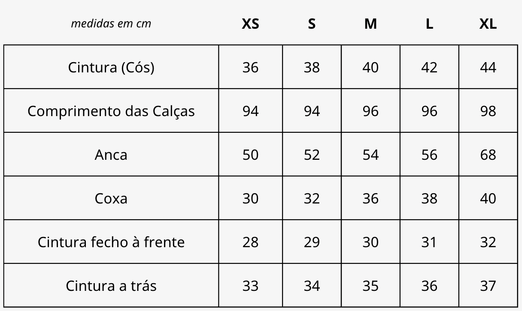Click the Coxa value for size XS
Viewport: 522px width, 311px height.
click(x=250, y=198)
